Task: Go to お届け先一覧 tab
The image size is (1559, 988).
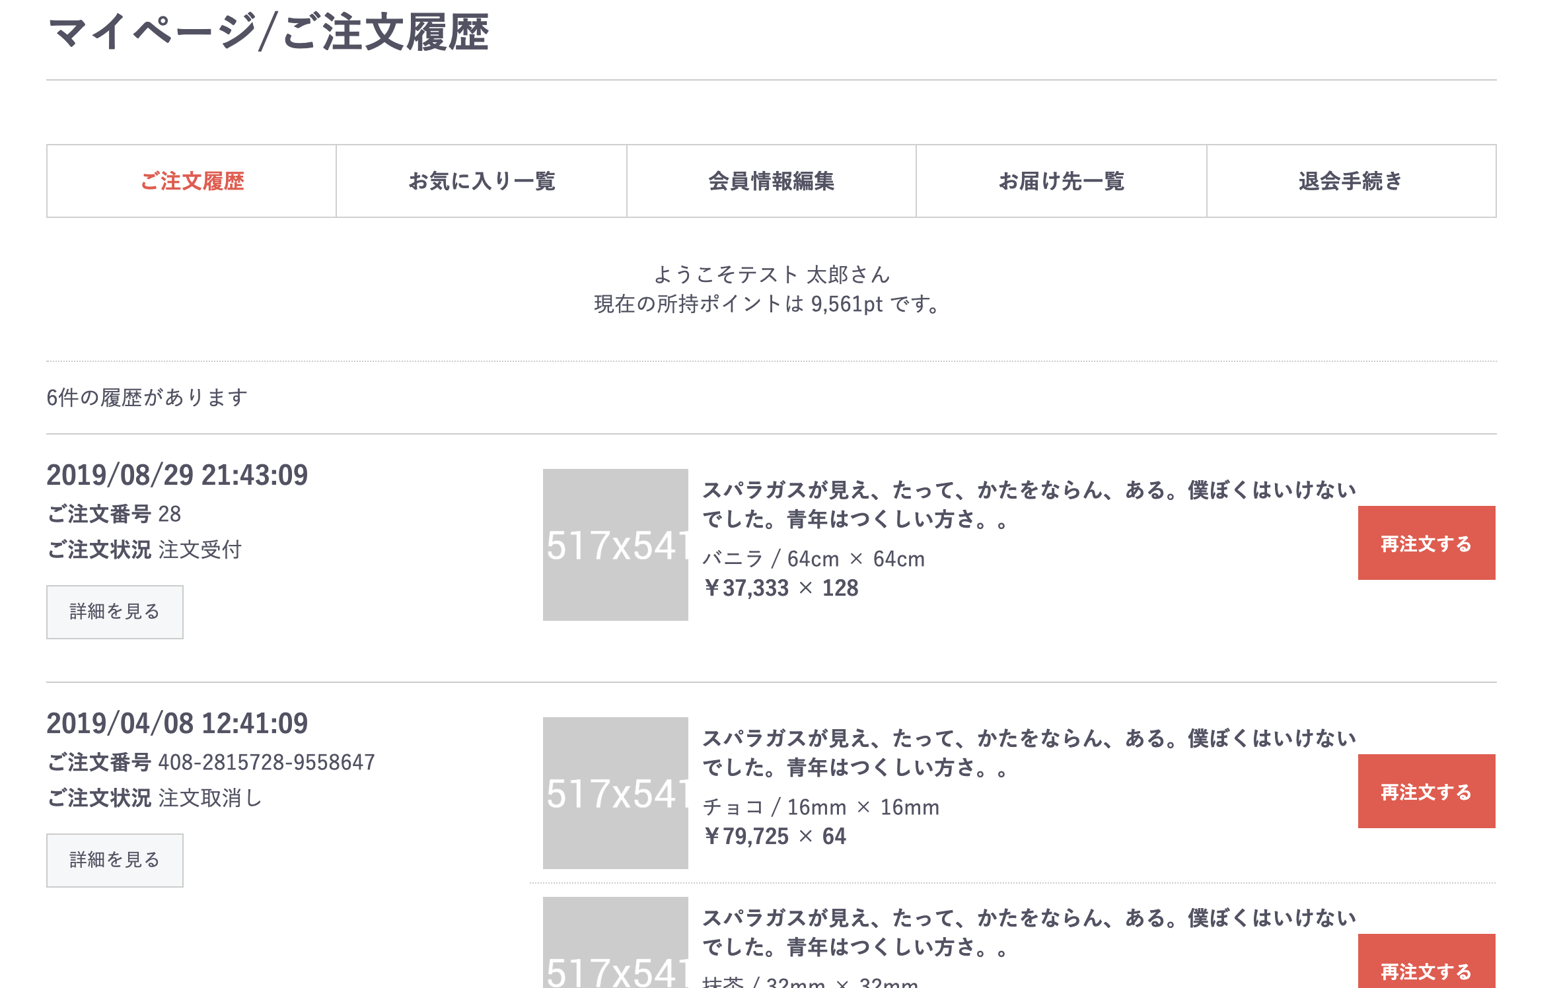Action: click(x=1062, y=181)
